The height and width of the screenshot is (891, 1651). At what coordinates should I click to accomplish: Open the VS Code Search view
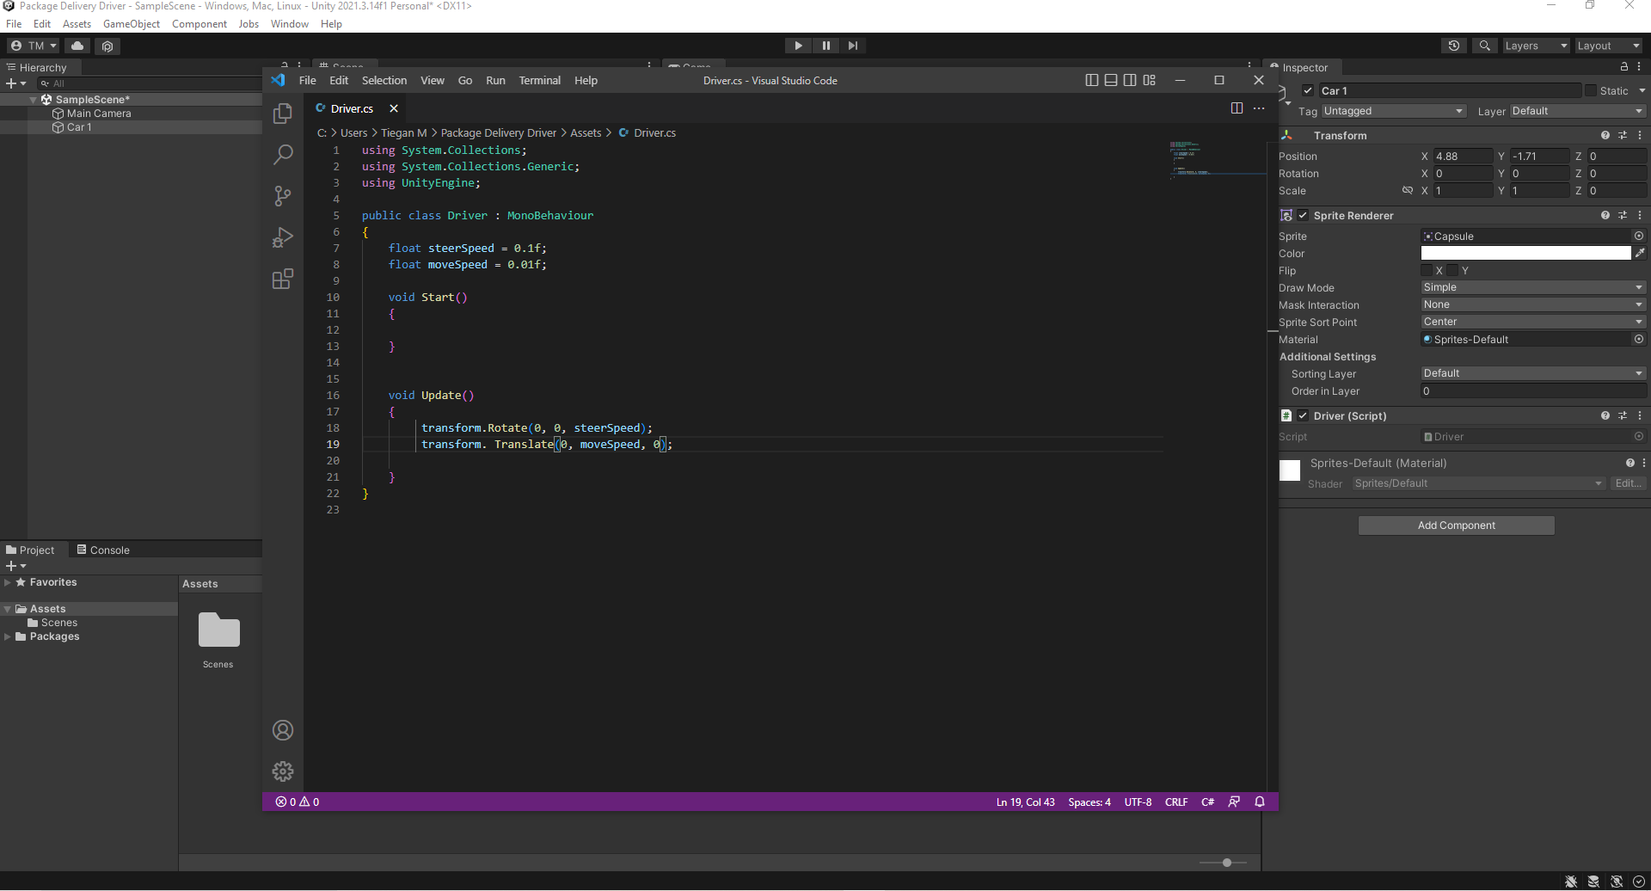tap(282, 155)
